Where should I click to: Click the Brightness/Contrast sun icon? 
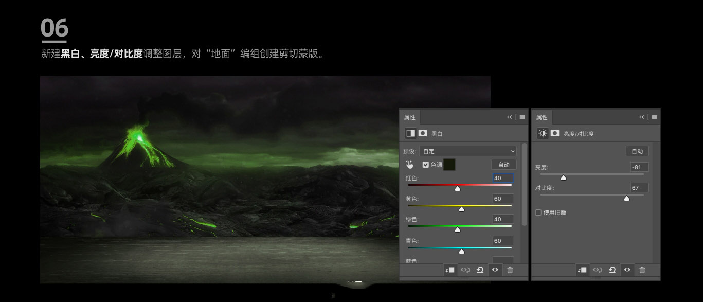coord(543,133)
